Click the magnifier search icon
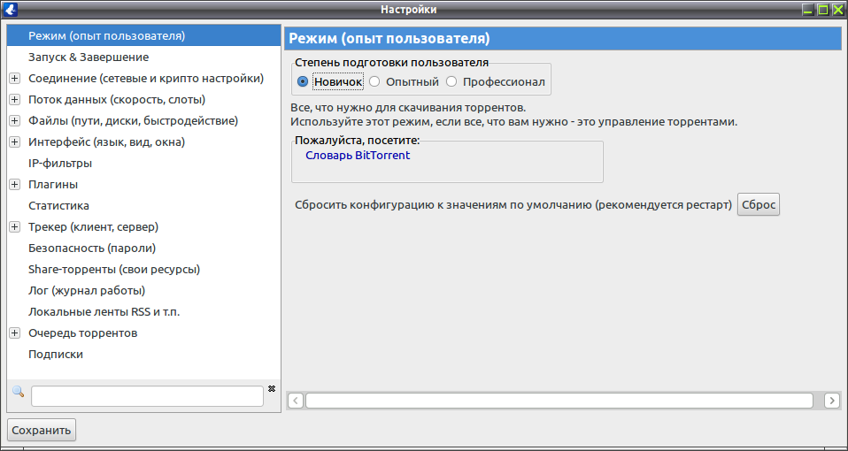 click(18, 392)
